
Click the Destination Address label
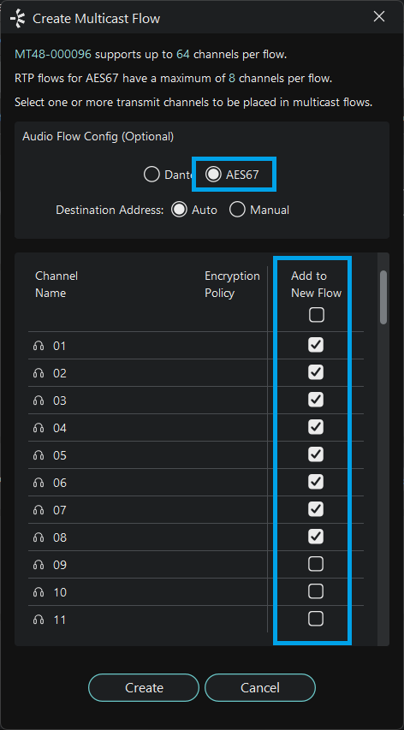(110, 210)
